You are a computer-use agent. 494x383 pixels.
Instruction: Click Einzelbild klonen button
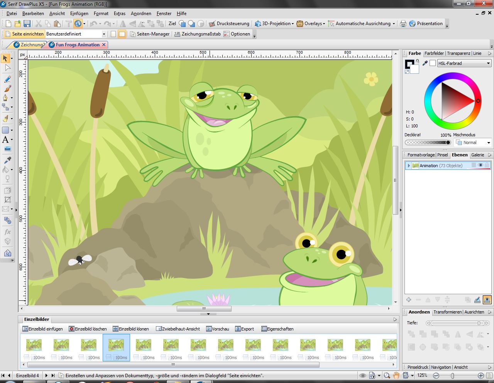tap(130, 329)
